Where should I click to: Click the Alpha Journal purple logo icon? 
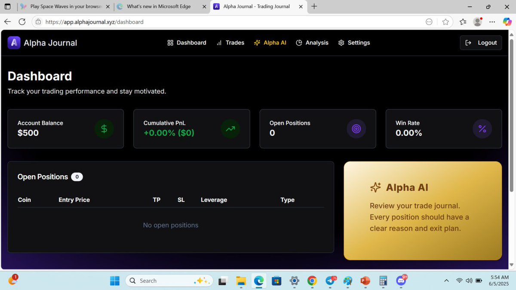pyautogui.click(x=14, y=43)
